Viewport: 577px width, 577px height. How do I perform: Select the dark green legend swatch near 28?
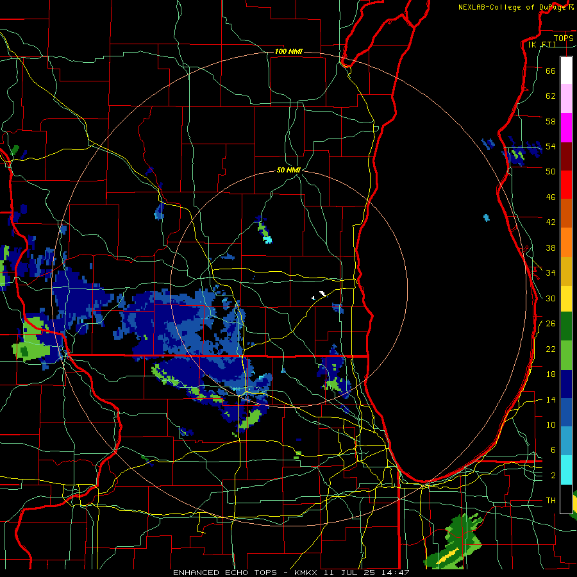point(566,326)
